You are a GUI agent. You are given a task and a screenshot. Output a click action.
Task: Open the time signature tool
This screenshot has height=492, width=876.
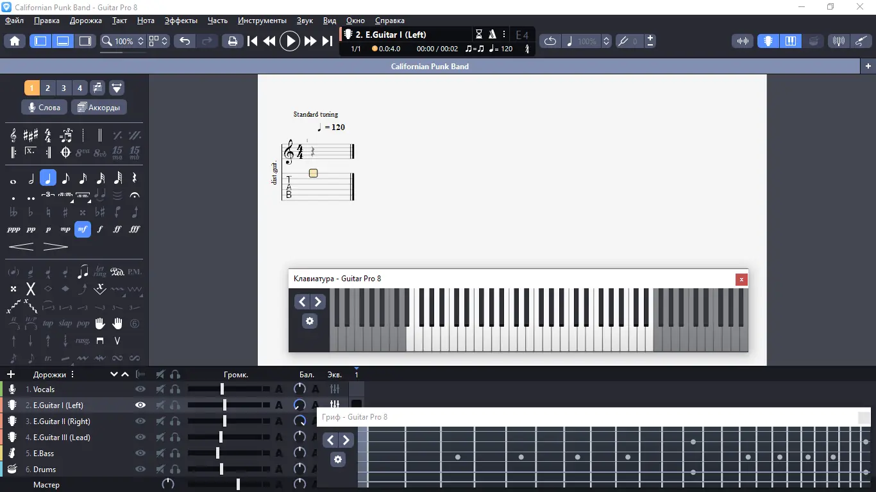point(48,136)
